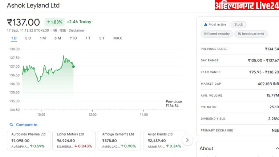This screenshot has width=279, height=157.
Task: Open the Aurobindo Pharma Ltd comparison card
Action: (x=28, y=140)
